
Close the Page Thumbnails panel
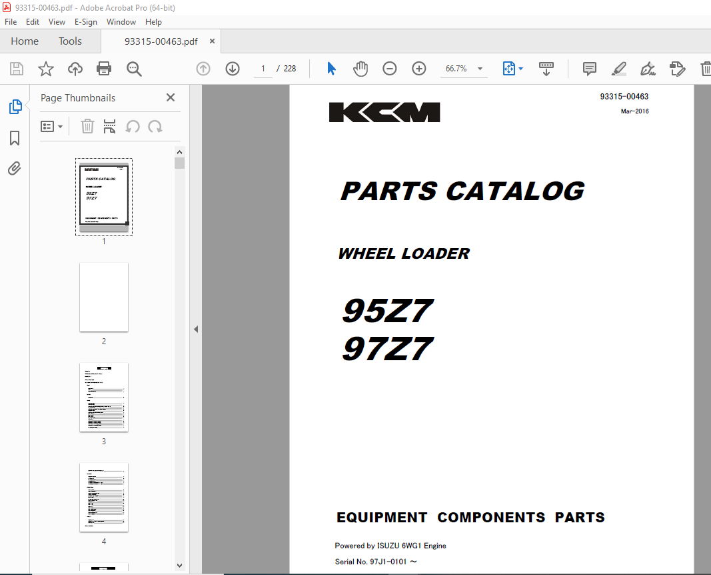click(x=171, y=97)
